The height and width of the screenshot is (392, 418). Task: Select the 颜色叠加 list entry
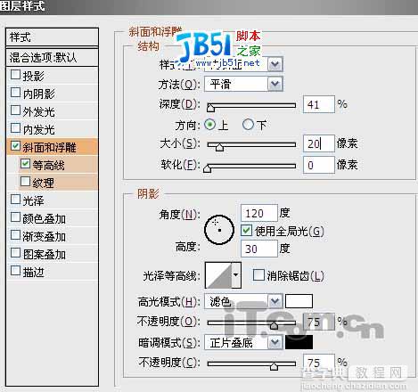point(53,218)
